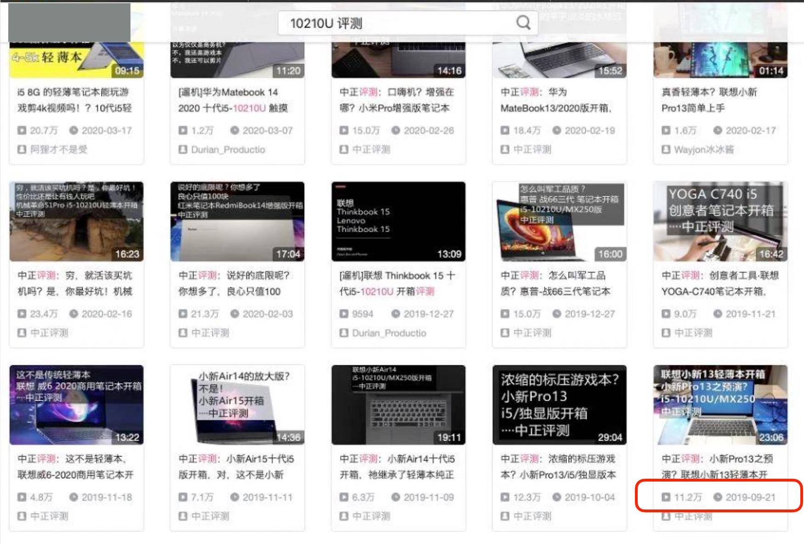
Task: Open title "穷，就活该买坑机吗"
Action: tap(75, 283)
